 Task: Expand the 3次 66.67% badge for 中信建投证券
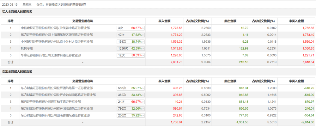[131, 28]
